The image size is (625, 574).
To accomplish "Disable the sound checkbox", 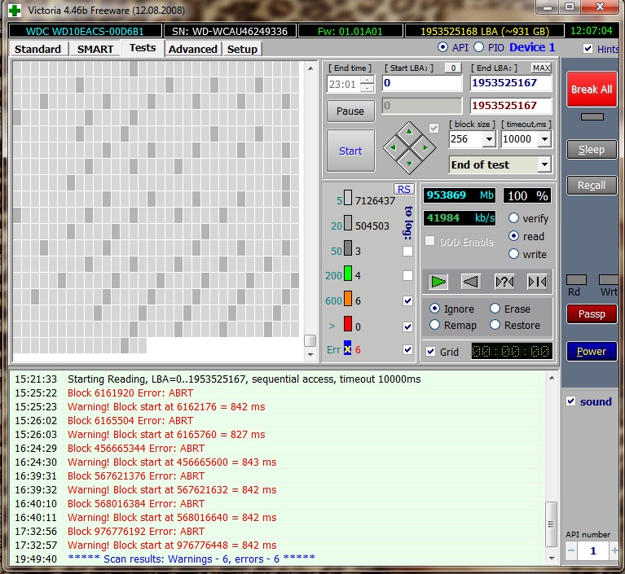I will point(571,401).
